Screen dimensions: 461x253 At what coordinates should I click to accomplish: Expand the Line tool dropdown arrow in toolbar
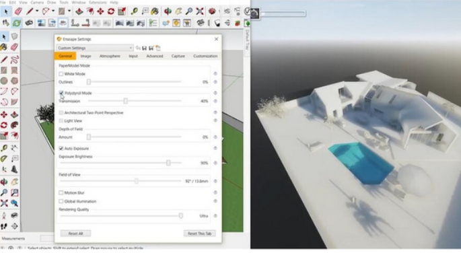[x=37, y=11]
